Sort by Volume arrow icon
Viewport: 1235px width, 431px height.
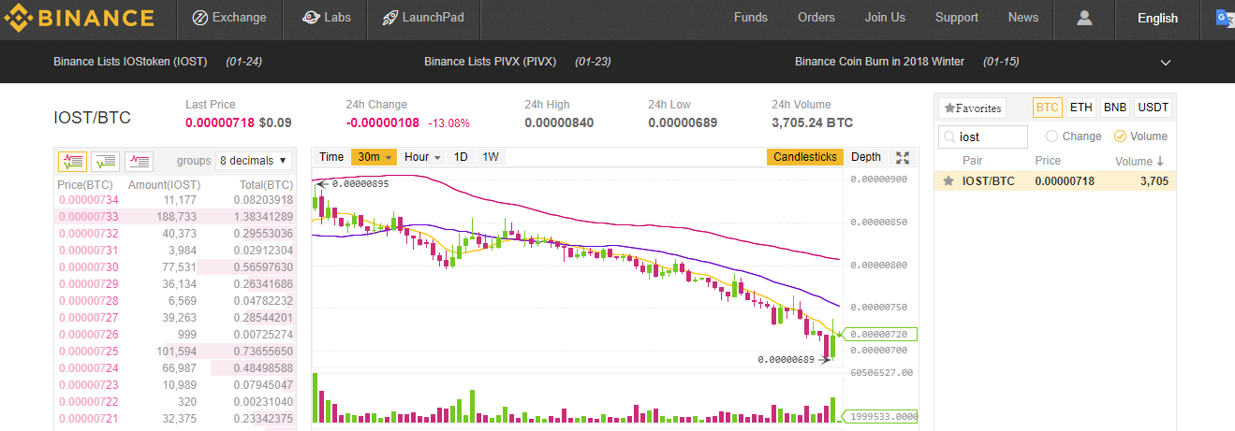(x=1160, y=161)
